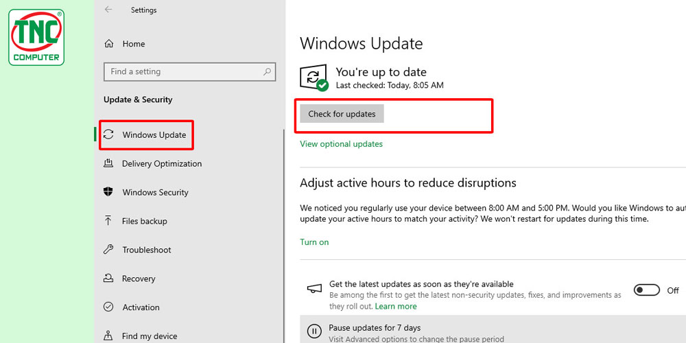Click the Activation checkmark circle icon
The width and height of the screenshot is (686, 343).
click(x=108, y=307)
